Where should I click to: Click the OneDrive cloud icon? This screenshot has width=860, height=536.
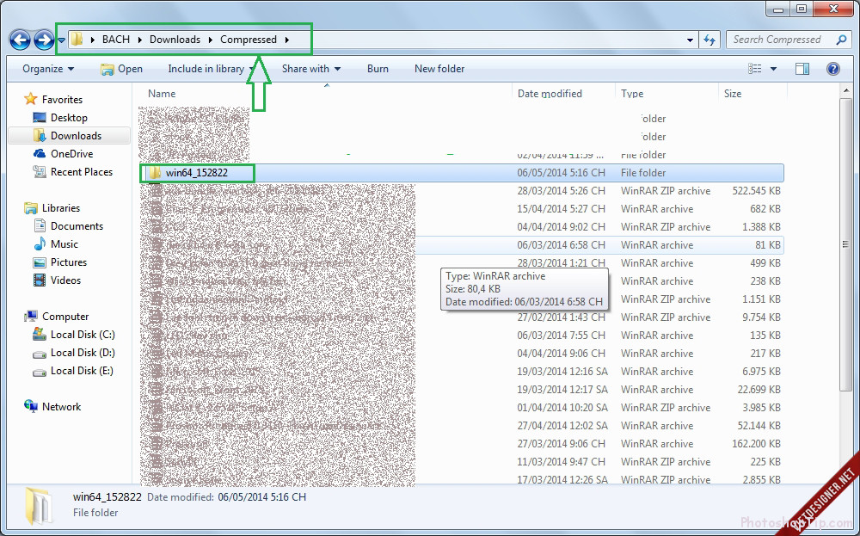click(40, 154)
